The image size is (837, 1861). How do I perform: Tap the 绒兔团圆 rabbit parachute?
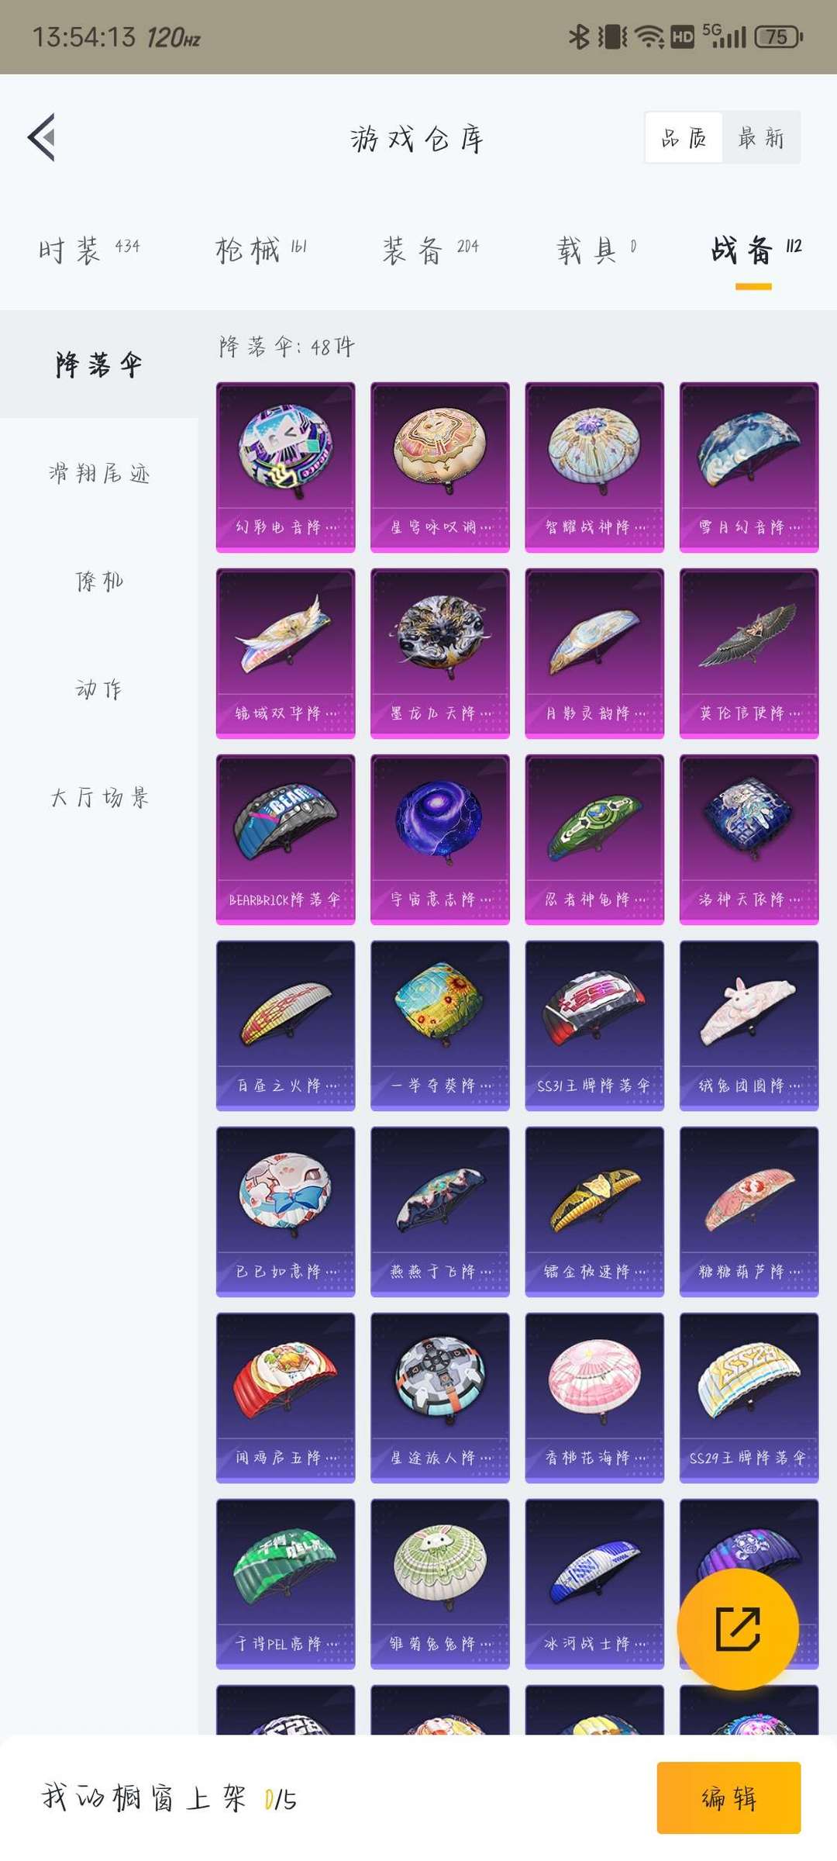[x=749, y=1025]
